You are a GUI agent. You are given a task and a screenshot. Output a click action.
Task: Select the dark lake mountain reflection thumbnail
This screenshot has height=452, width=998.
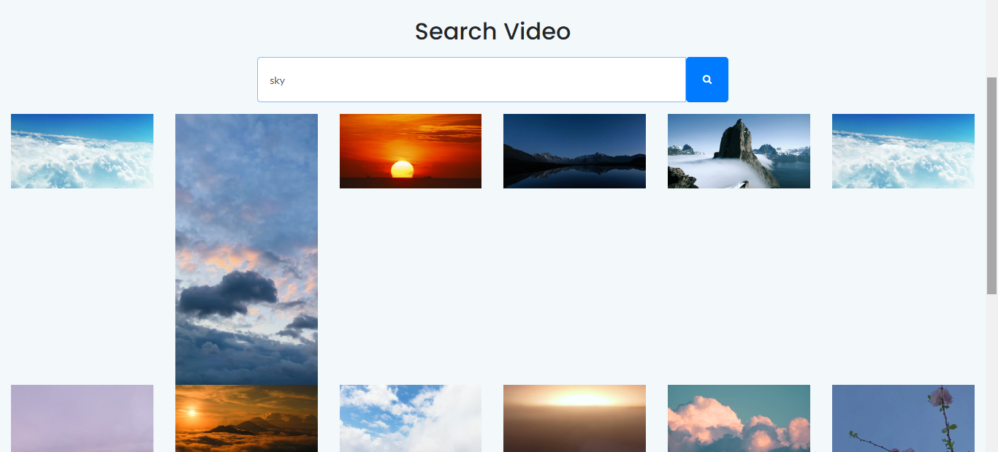click(574, 151)
